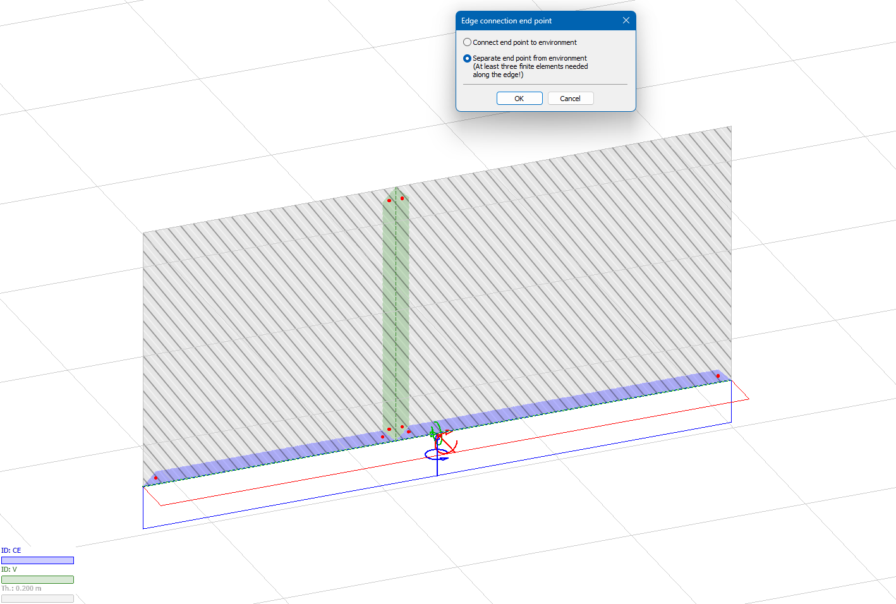The image size is (896, 604).
Task: Cancel the Edge connection end point dialog
Action: (x=571, y=99)
